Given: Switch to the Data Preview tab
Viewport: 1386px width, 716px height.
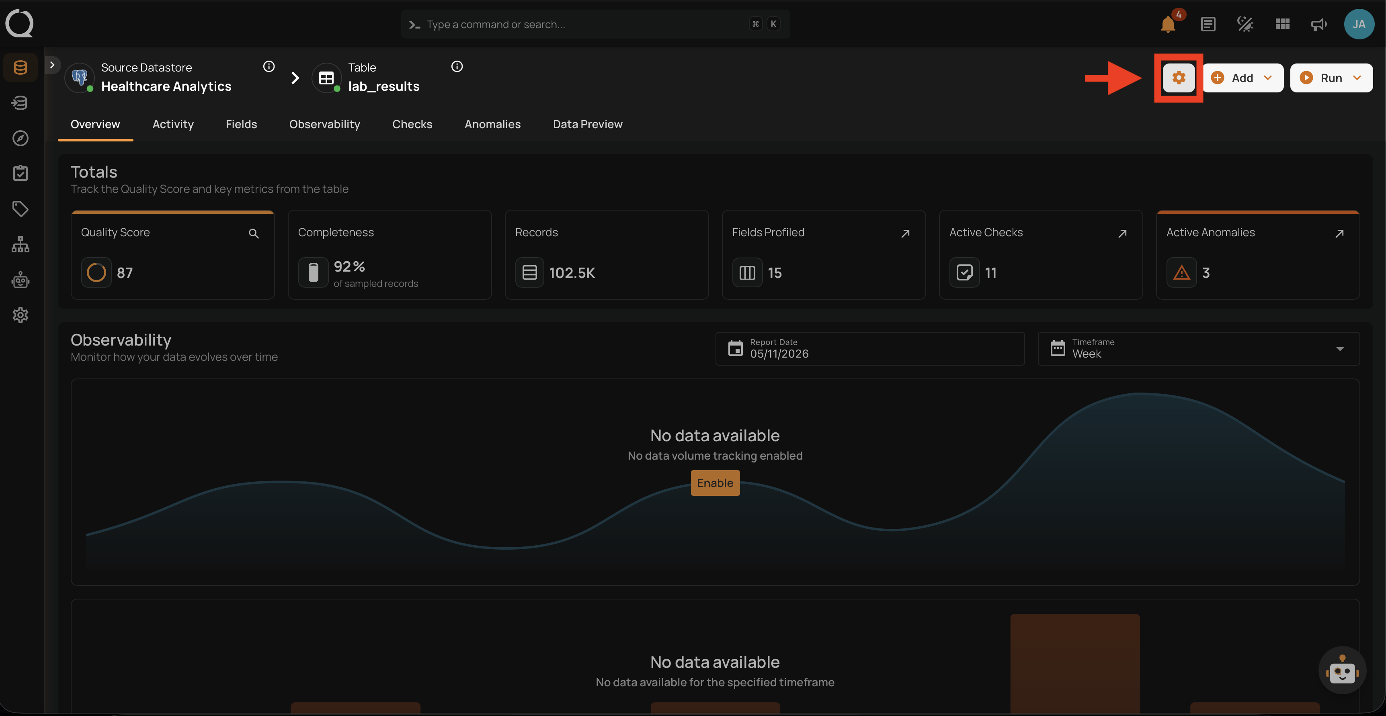Looking at the screenshot, I should 588,124.
